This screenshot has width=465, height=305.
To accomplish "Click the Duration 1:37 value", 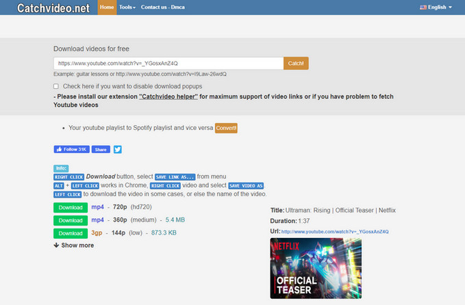I will (304, 221).
